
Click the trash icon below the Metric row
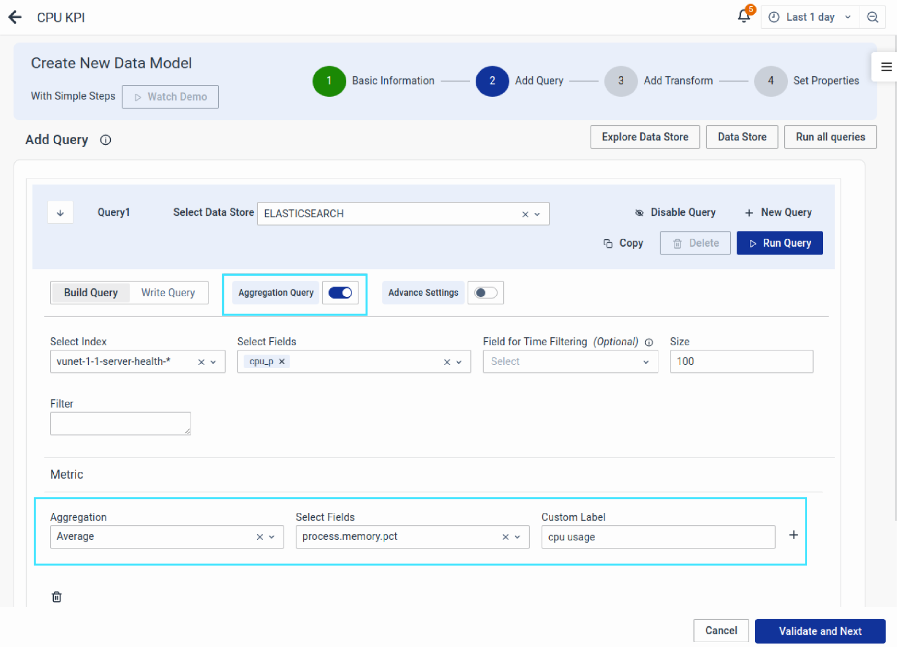57,597
